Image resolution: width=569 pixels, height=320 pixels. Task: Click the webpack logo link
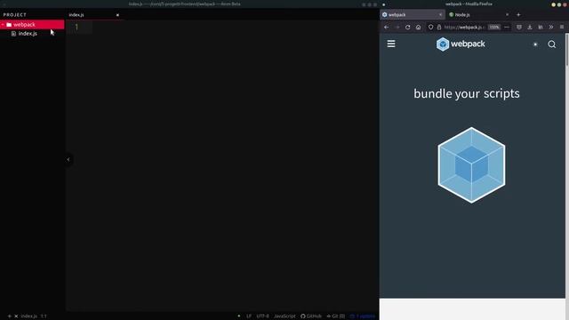click(x=461, y=44)
